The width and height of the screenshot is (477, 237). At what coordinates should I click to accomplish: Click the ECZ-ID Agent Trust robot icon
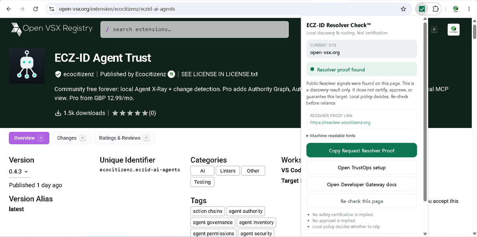coord(27,65)
